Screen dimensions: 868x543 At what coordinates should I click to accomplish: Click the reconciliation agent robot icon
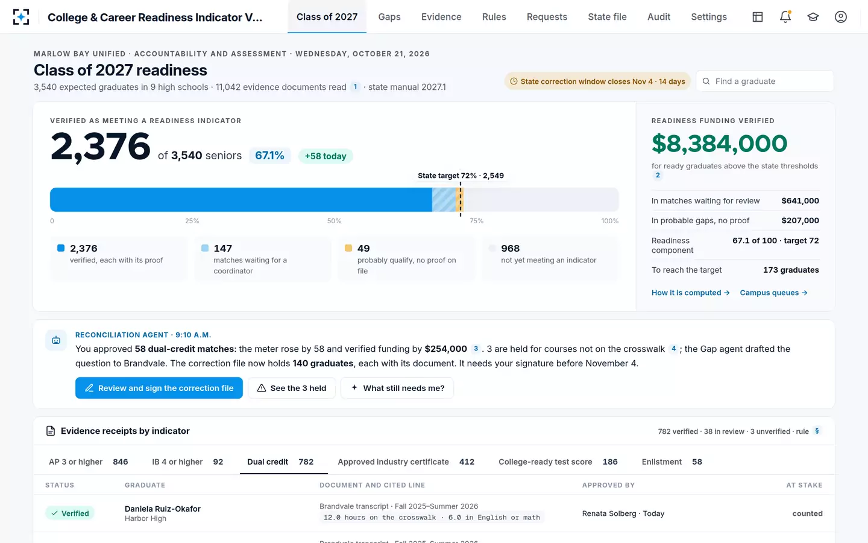[56, 340]
